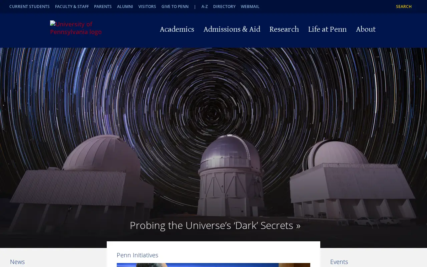Open the Admissions & Aid menu
Viewport: 427px width, 267px height.
(232, 29)
